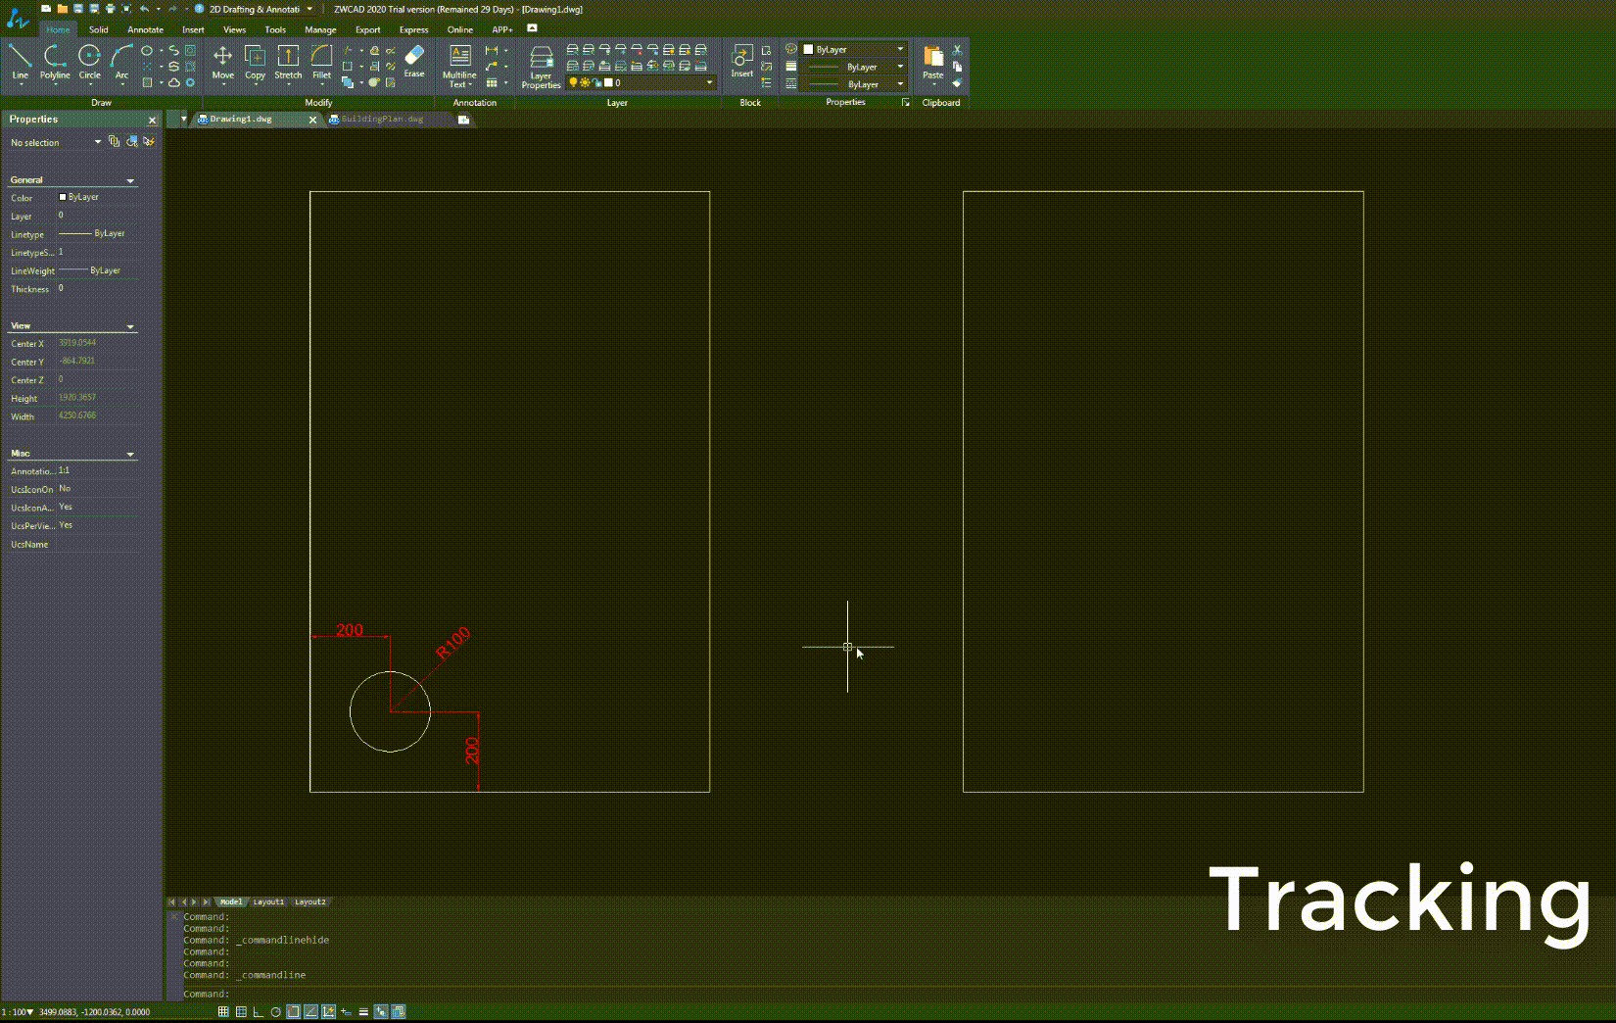Switch to the Annotate ribbon tab
The image size is (1616, 1023).
pos(145,29)
